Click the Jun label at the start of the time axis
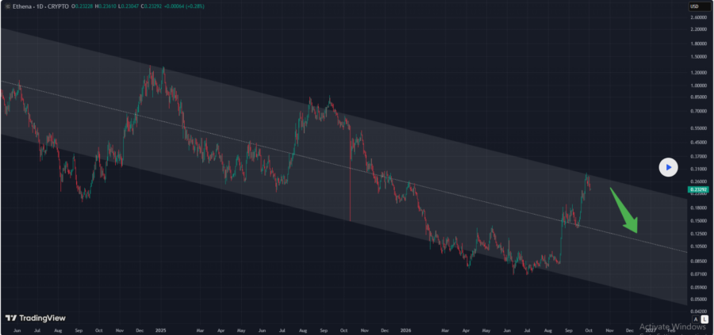714x335 pixels. point(17,330)
